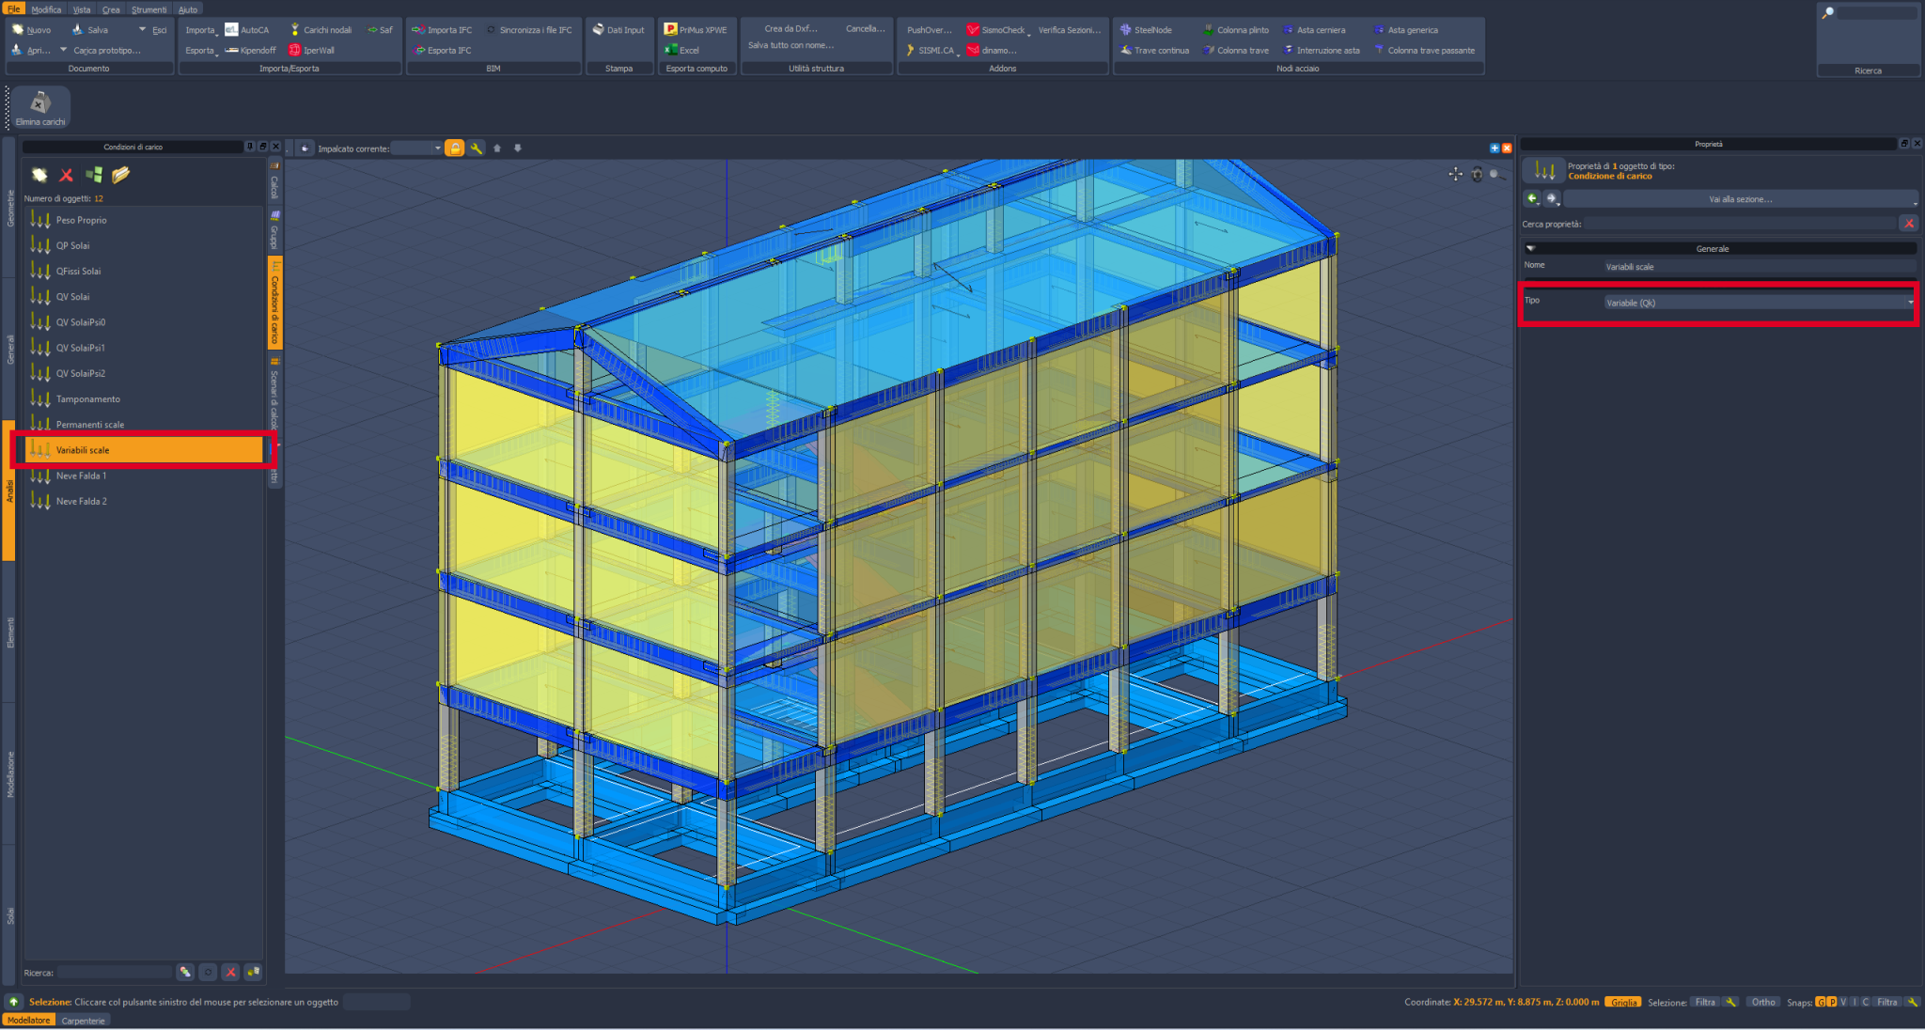Open the Importa dropdown in Importa/Esporta group

point(201,30)
